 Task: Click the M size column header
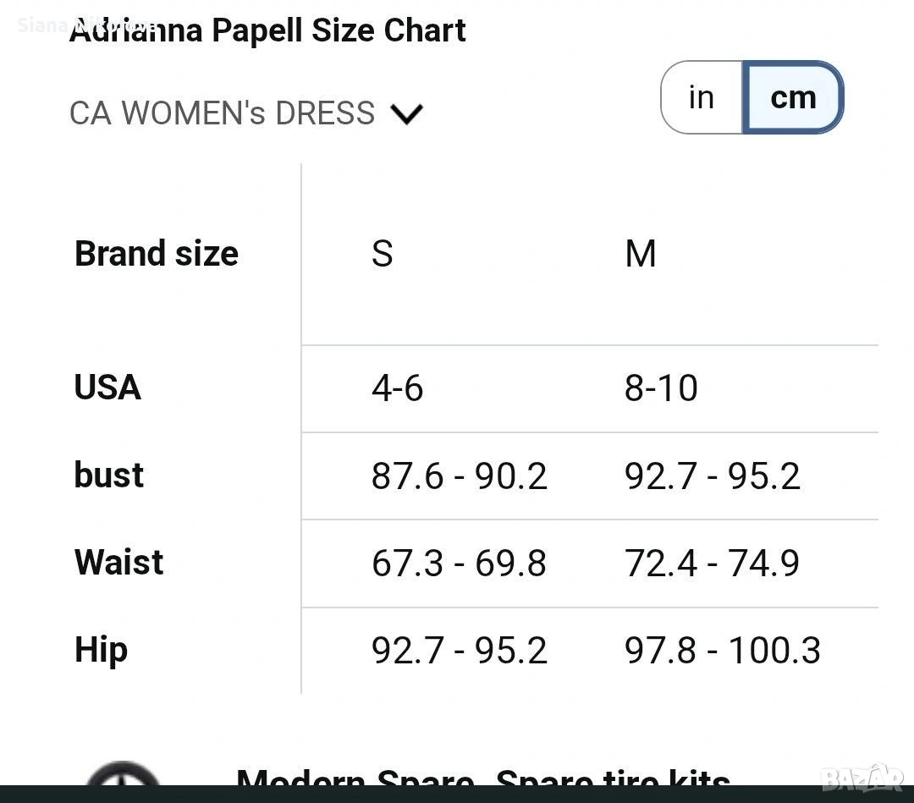coord(641,253)
